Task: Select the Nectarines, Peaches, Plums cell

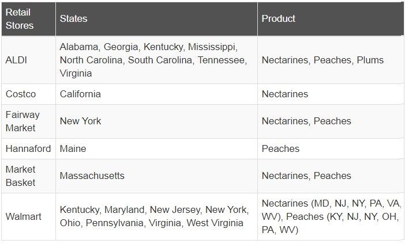Action: point(322,60)
